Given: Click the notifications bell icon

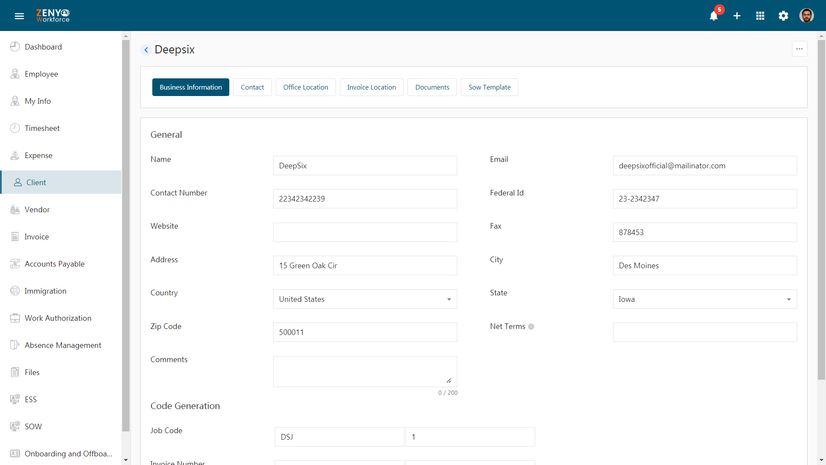Looking at the screenshot, I should [x=714, y=16].
